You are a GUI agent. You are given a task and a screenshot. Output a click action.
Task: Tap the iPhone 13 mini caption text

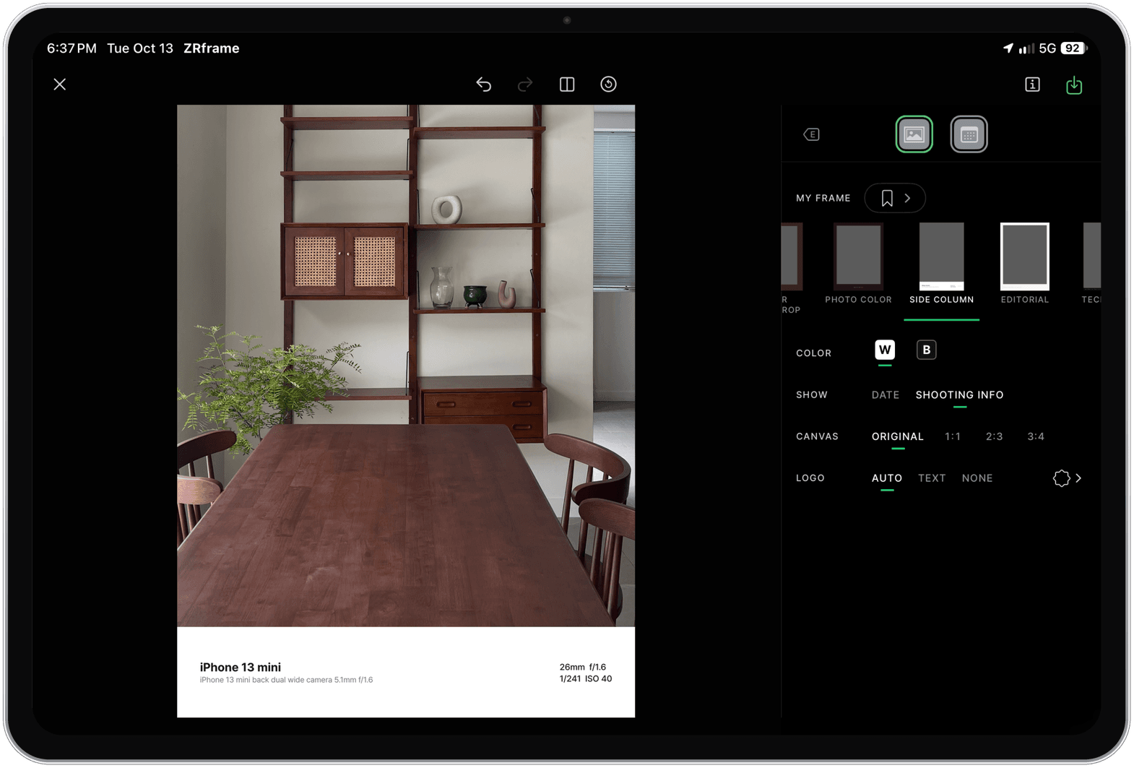241,668
